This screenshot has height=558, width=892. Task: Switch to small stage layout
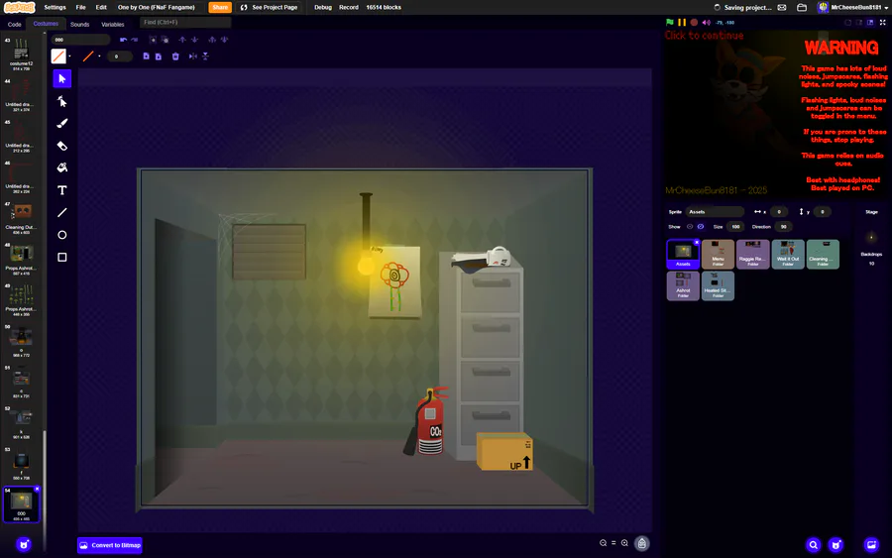[859, 22]
